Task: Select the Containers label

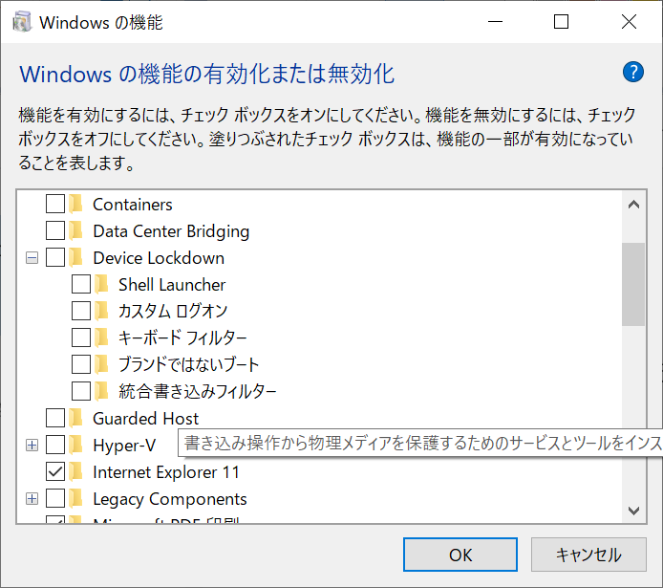Action: pyautogui.click(x=133, y=205)
